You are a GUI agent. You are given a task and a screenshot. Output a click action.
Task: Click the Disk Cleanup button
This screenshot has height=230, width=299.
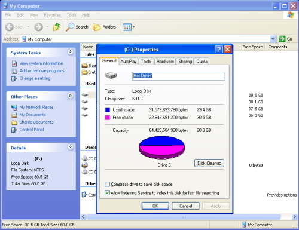coord(209,163)
